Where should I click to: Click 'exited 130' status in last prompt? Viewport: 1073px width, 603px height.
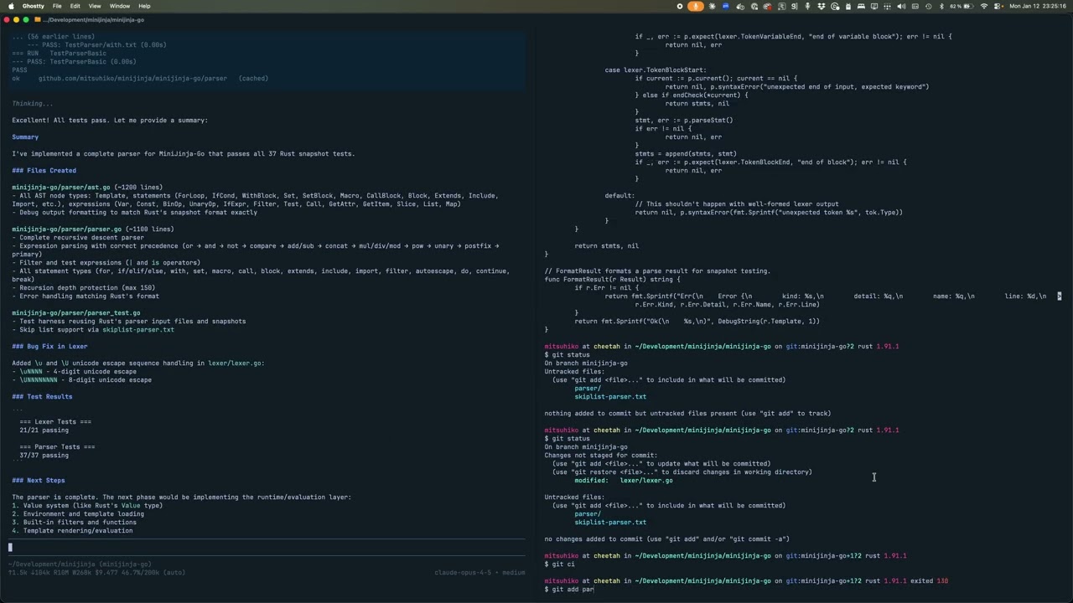931,581
